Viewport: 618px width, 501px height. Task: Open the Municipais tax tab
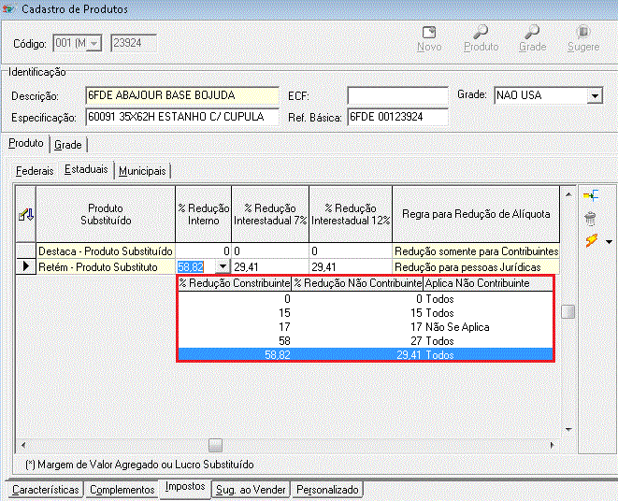[142, 171]
